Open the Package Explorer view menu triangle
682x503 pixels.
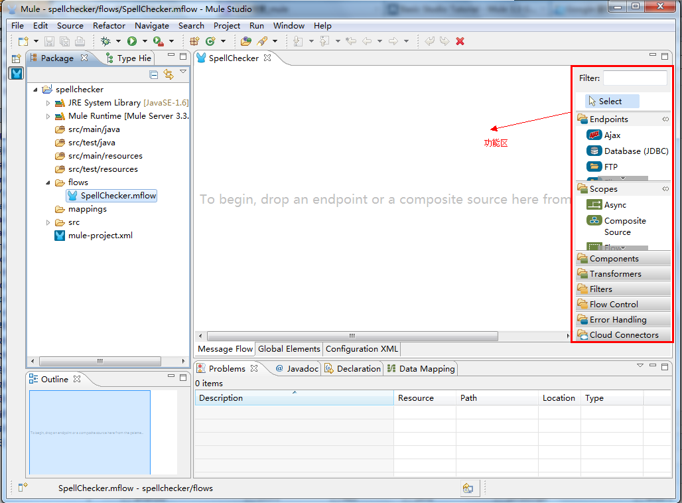pos(183,72)
